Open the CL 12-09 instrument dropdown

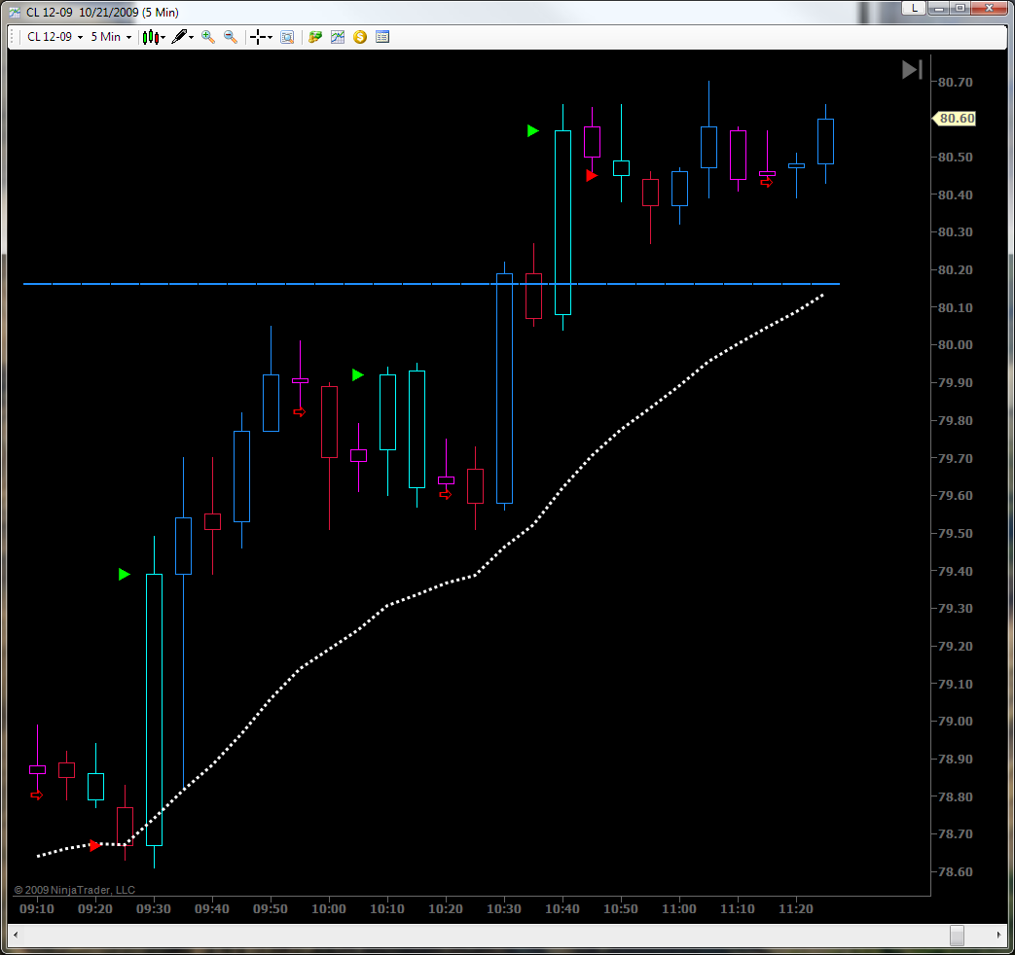pos(55,37)
